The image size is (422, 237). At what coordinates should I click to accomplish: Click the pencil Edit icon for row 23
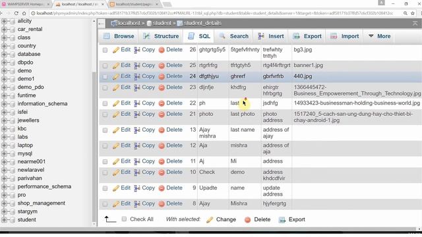tap(116, 88)
